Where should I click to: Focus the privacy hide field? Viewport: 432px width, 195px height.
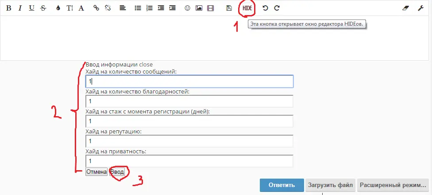coord(189,161)
